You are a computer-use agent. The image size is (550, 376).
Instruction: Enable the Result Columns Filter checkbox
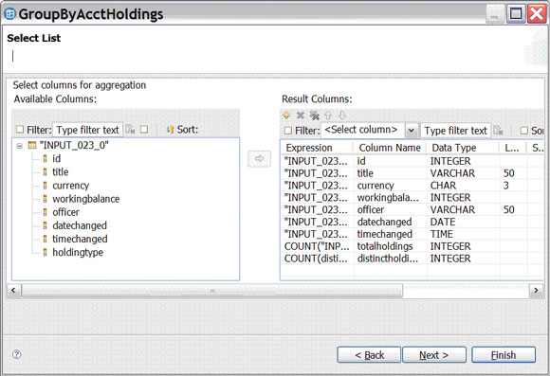(288, 131)
